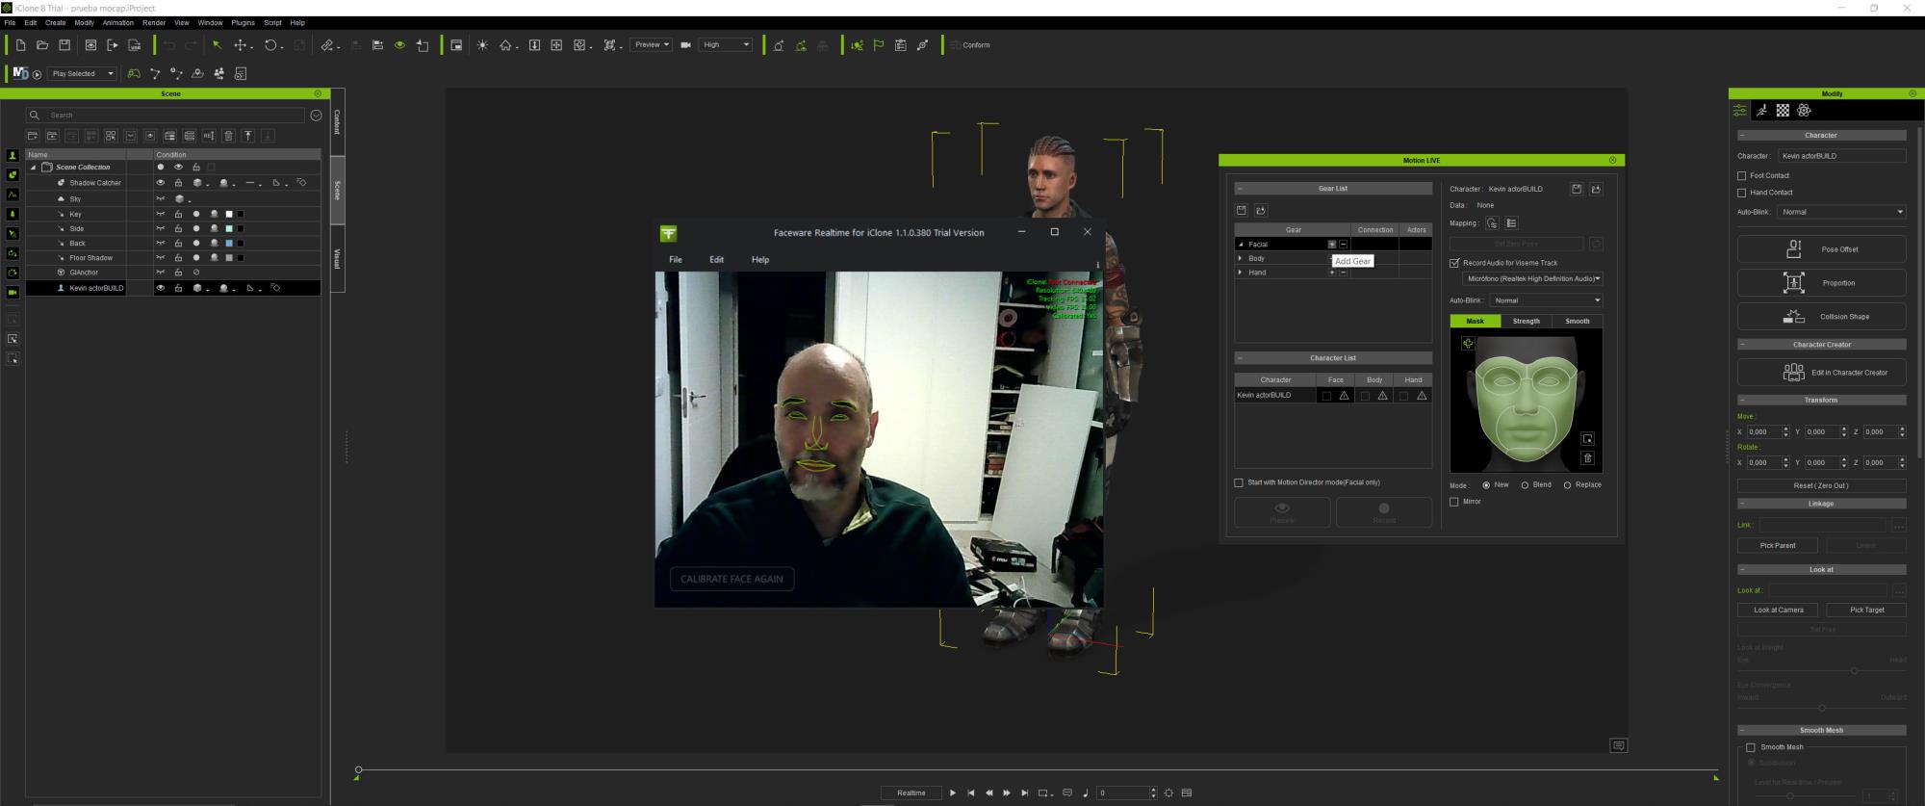Click the timeline playhead marker
The image size is (1925, 806).
click(358, 770)
